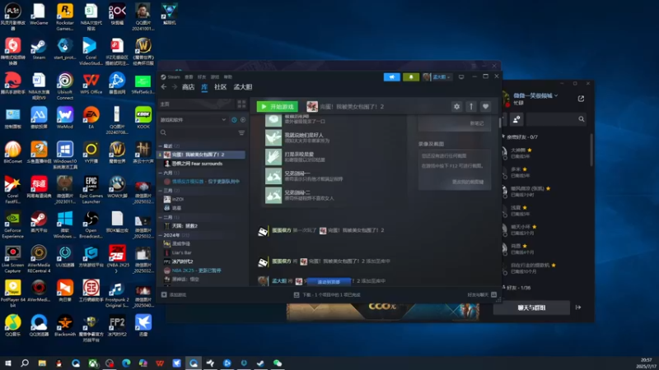Open the library advanced filter icon
Screen dimensions: 659x370
(x=241, y=132)
